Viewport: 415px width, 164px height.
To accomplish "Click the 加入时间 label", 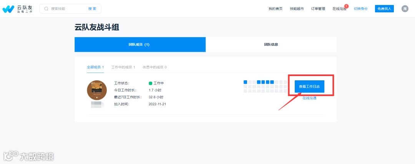I will [122, 104].
